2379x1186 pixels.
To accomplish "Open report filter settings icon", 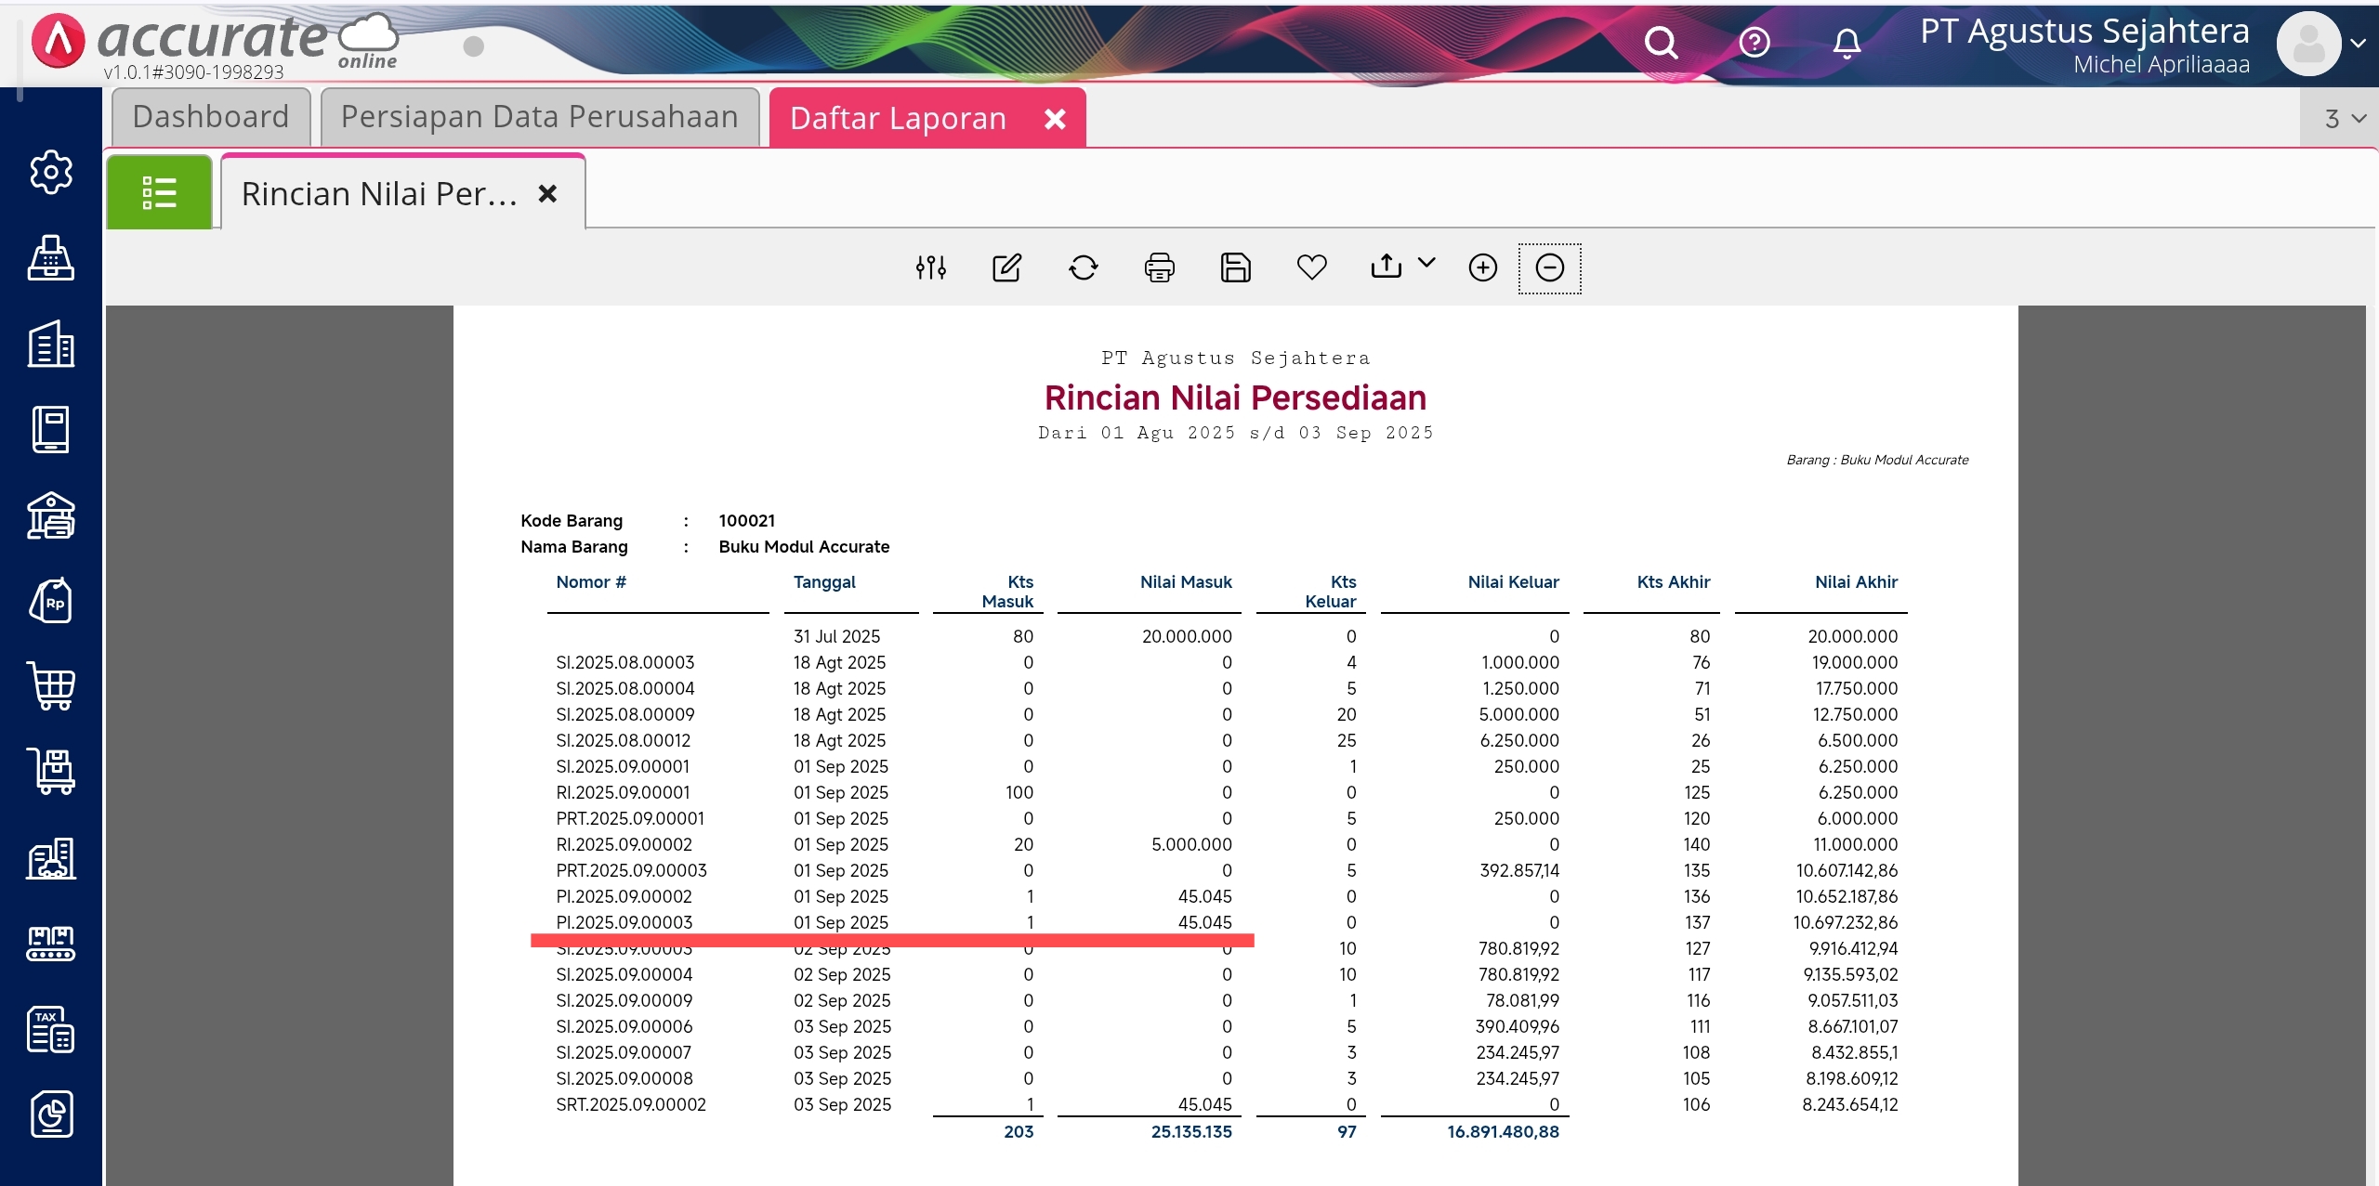I will 930,267.
